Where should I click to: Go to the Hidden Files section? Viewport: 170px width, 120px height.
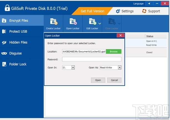[x=22, y=42]
